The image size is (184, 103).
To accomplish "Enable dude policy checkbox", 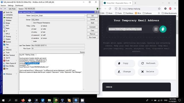I will tap(32, 41).
